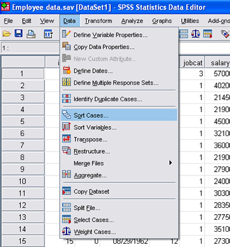Image resolution: width=230 pixels, height=247 pixels.
Task: Select Define Dates in the menu
Action: (x=119, y=71)
